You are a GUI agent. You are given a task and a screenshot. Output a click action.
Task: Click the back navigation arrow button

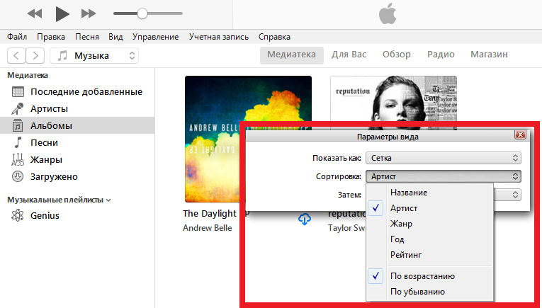[17, 55]
